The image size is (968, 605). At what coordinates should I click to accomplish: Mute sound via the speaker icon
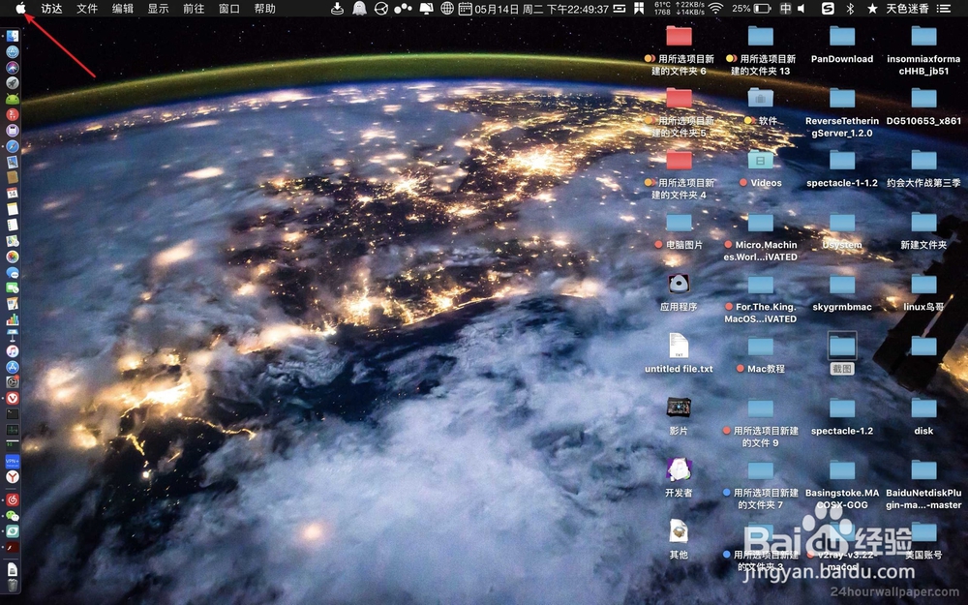(800, 9)
